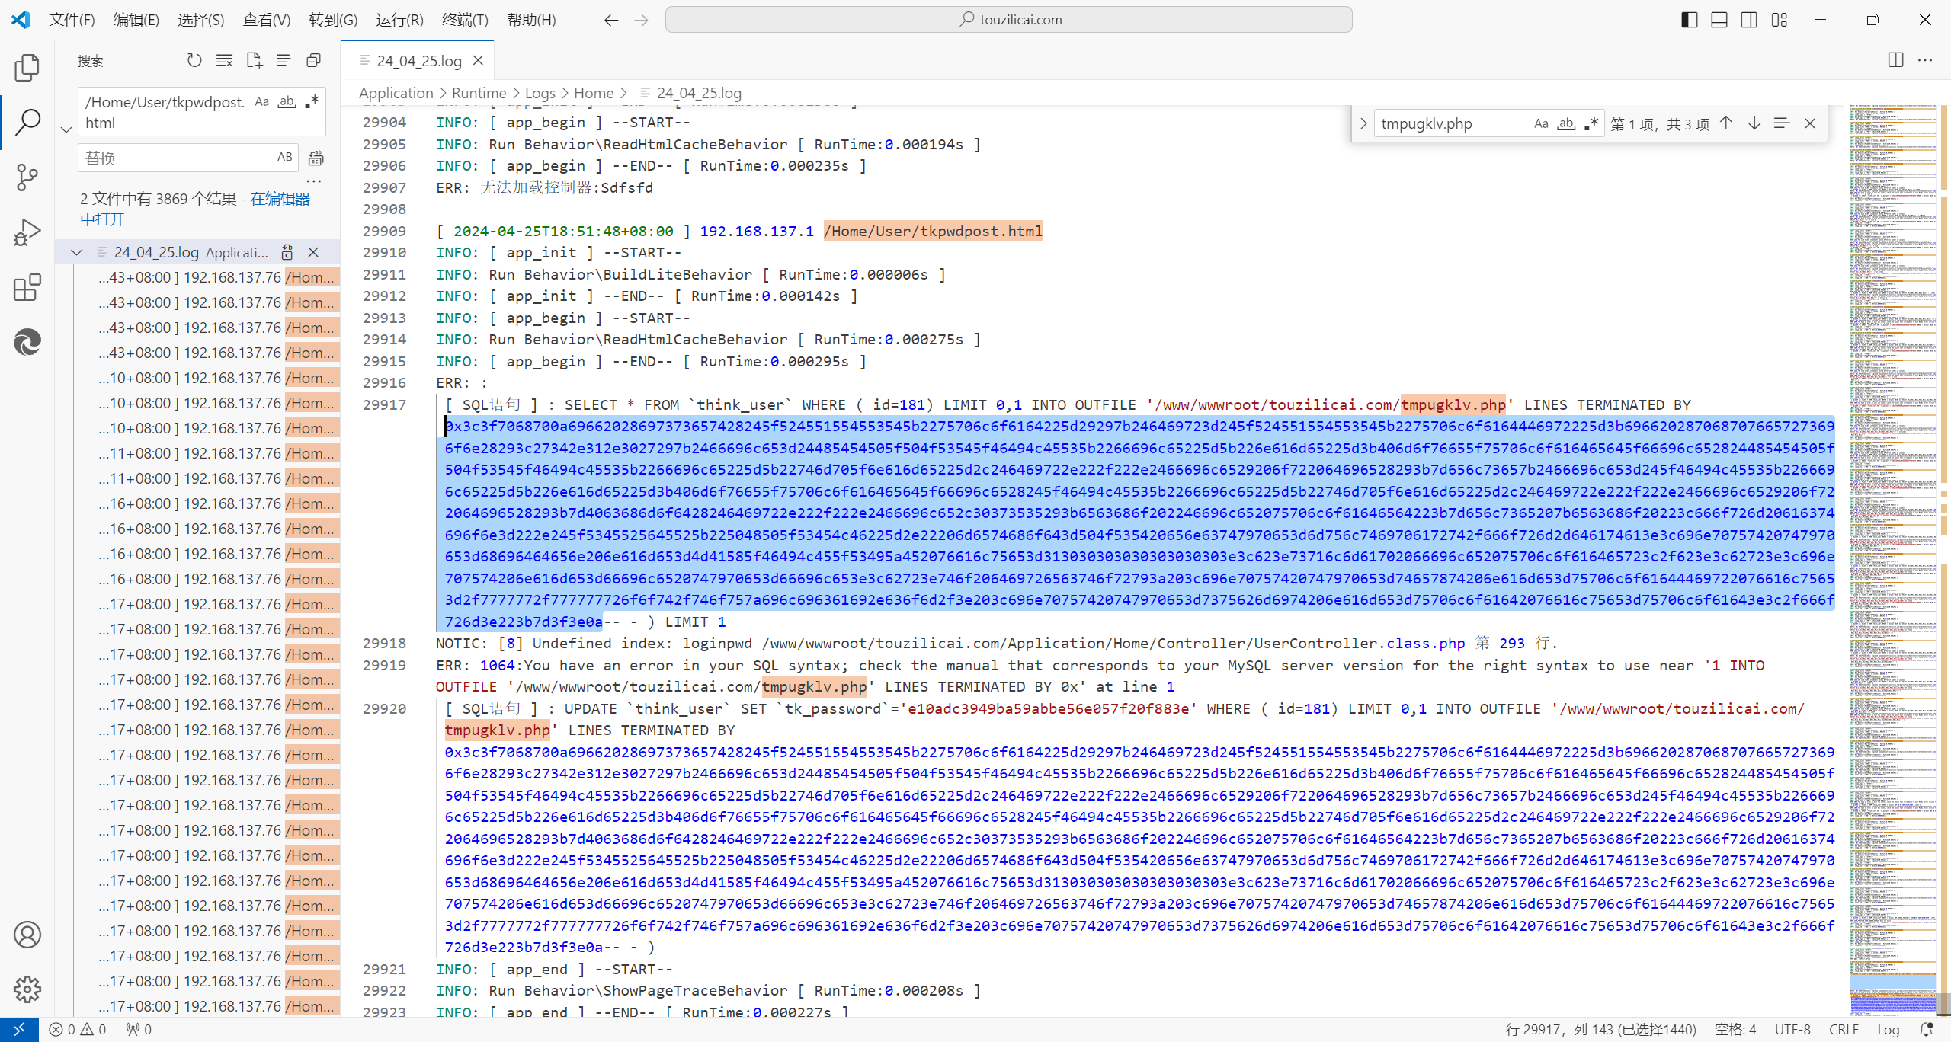The width and height of the screenshot is (1951, 1042).
Task: Click Logs in the breadcrumb path
Action: [x=540, y=93]
